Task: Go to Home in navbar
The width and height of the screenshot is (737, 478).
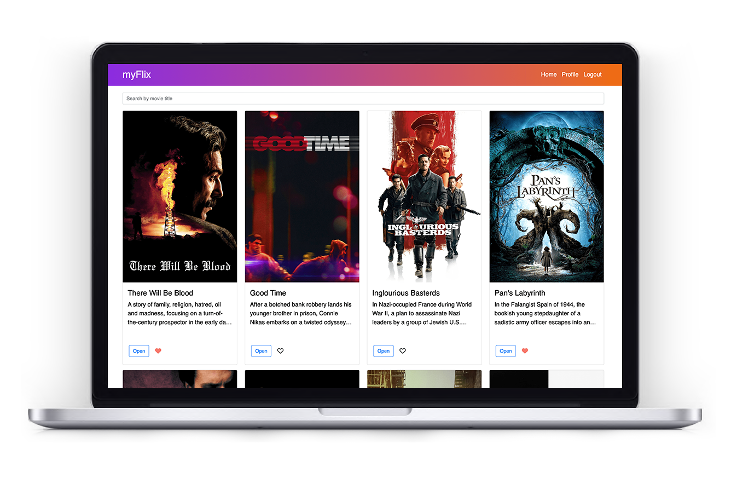Action: pos(549,74)
